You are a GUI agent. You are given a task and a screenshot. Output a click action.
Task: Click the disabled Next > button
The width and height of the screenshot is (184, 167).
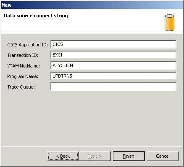[x=95, y=156]
